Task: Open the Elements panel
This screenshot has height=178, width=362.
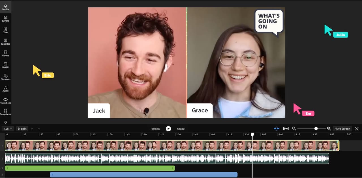Action: (x=5, y=77)
